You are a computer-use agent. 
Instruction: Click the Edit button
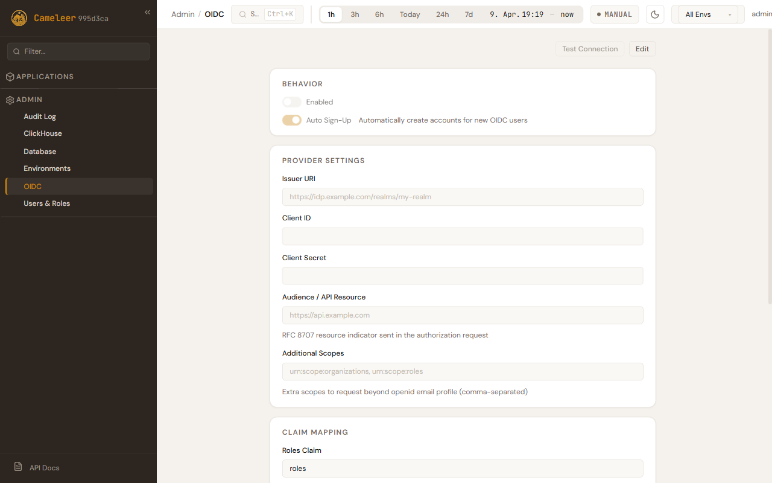pos(642,49)
